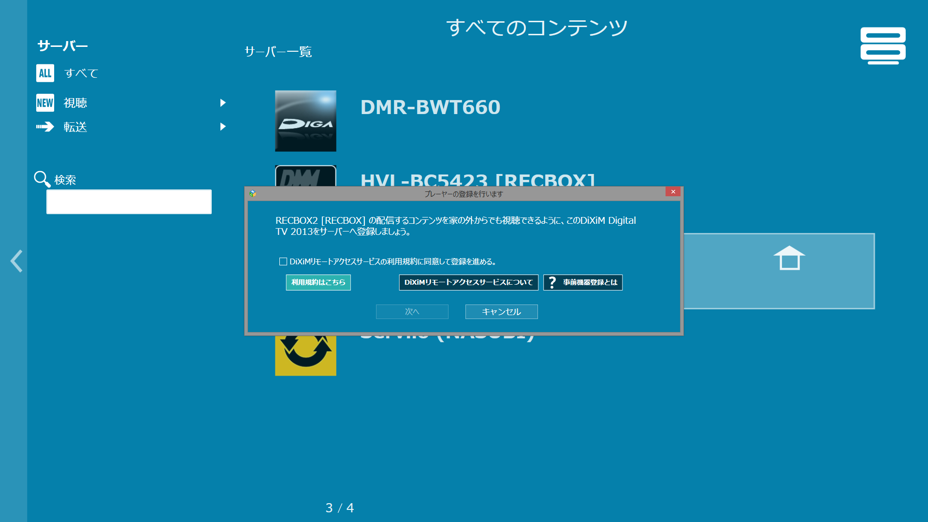Expand the 転送 submenu arrow

[x=223, y=127]
